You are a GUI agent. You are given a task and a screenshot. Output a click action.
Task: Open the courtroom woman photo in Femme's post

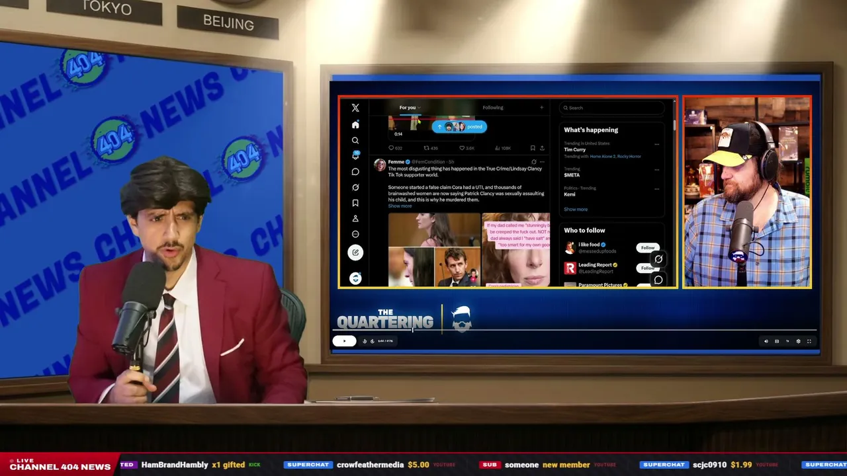tap(434, 229)
